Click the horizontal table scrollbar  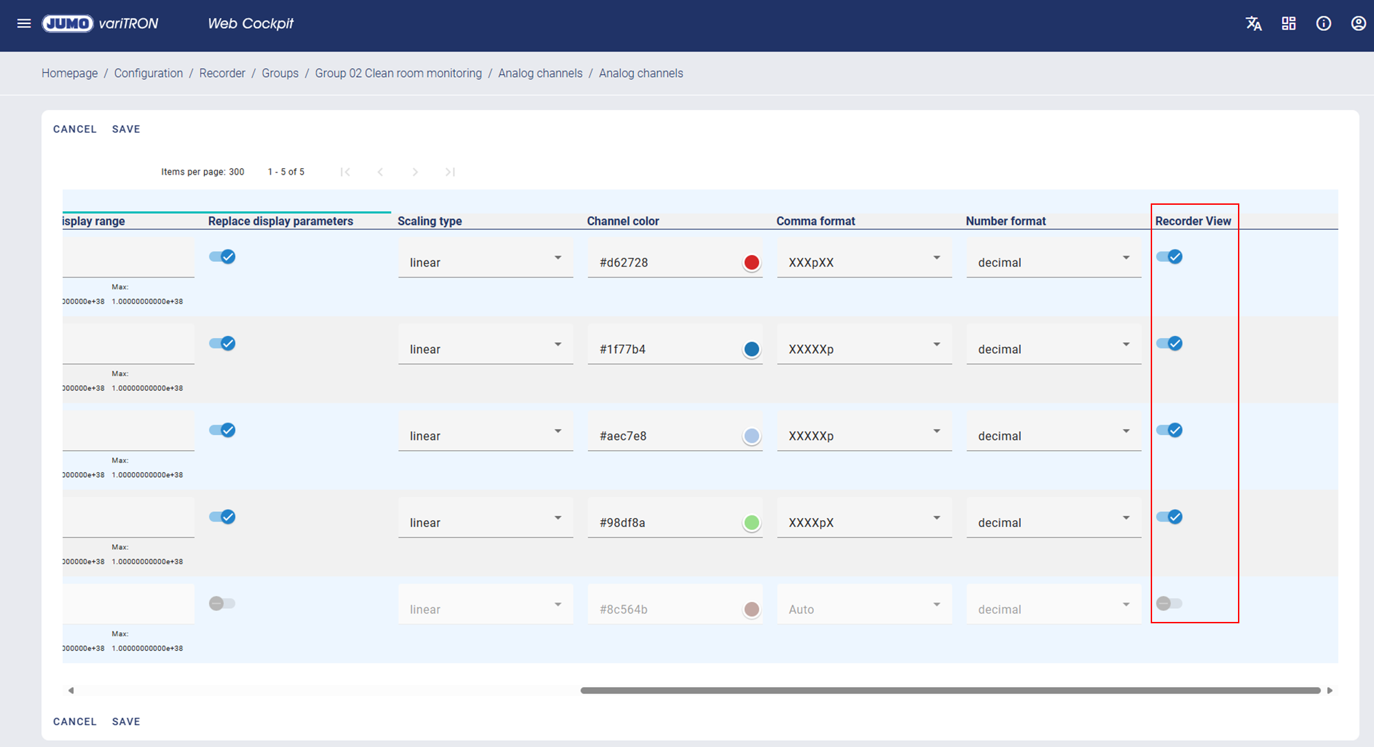coord(950,691)
